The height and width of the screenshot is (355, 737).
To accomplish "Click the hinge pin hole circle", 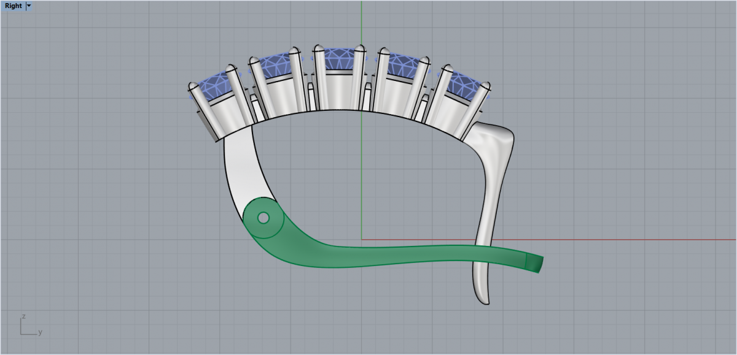I will tap(263, 218).
